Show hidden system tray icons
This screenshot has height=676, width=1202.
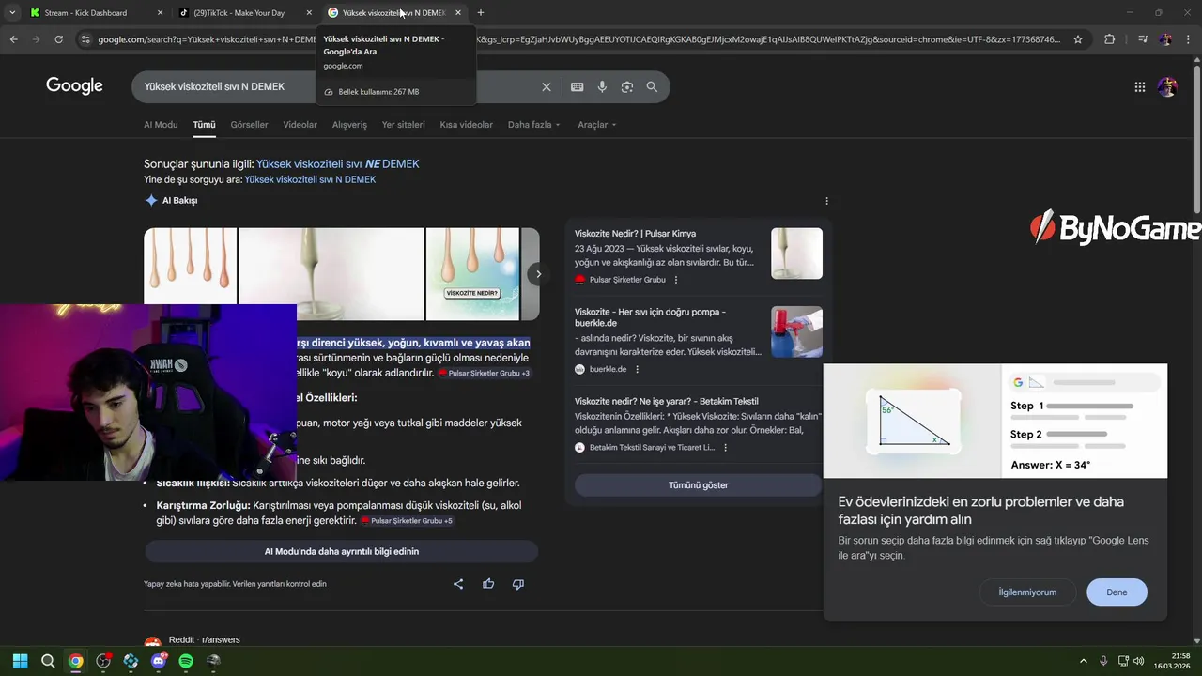[x=1084, y=661]
